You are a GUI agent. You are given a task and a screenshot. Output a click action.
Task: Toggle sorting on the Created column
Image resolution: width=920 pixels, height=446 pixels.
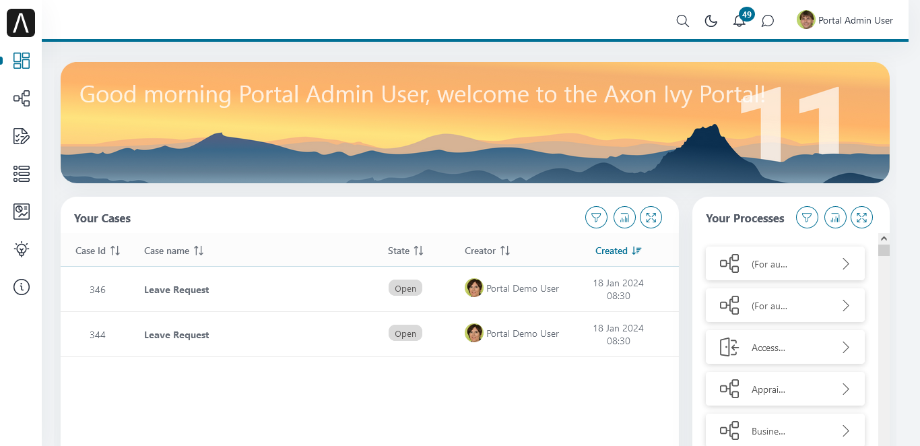(x=618, y=251)
